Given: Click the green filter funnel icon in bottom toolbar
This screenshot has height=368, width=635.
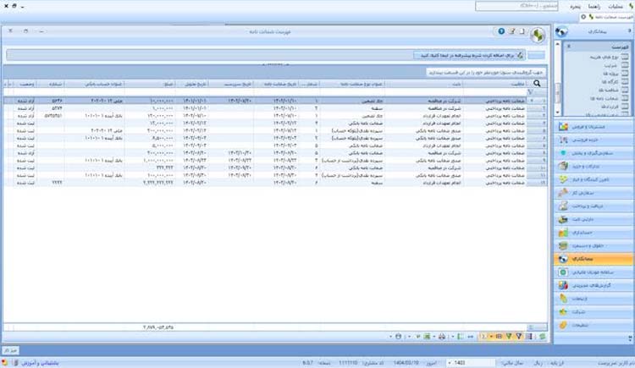Looking at the screenshot, I should 509,337.
